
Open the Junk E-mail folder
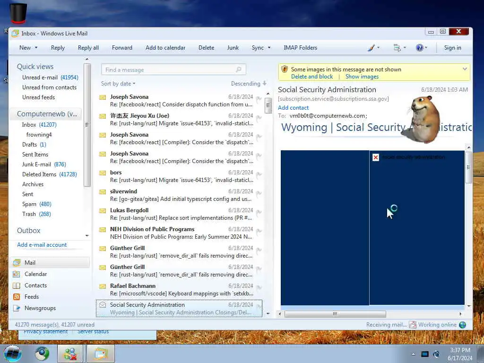[x=44, y=164]
